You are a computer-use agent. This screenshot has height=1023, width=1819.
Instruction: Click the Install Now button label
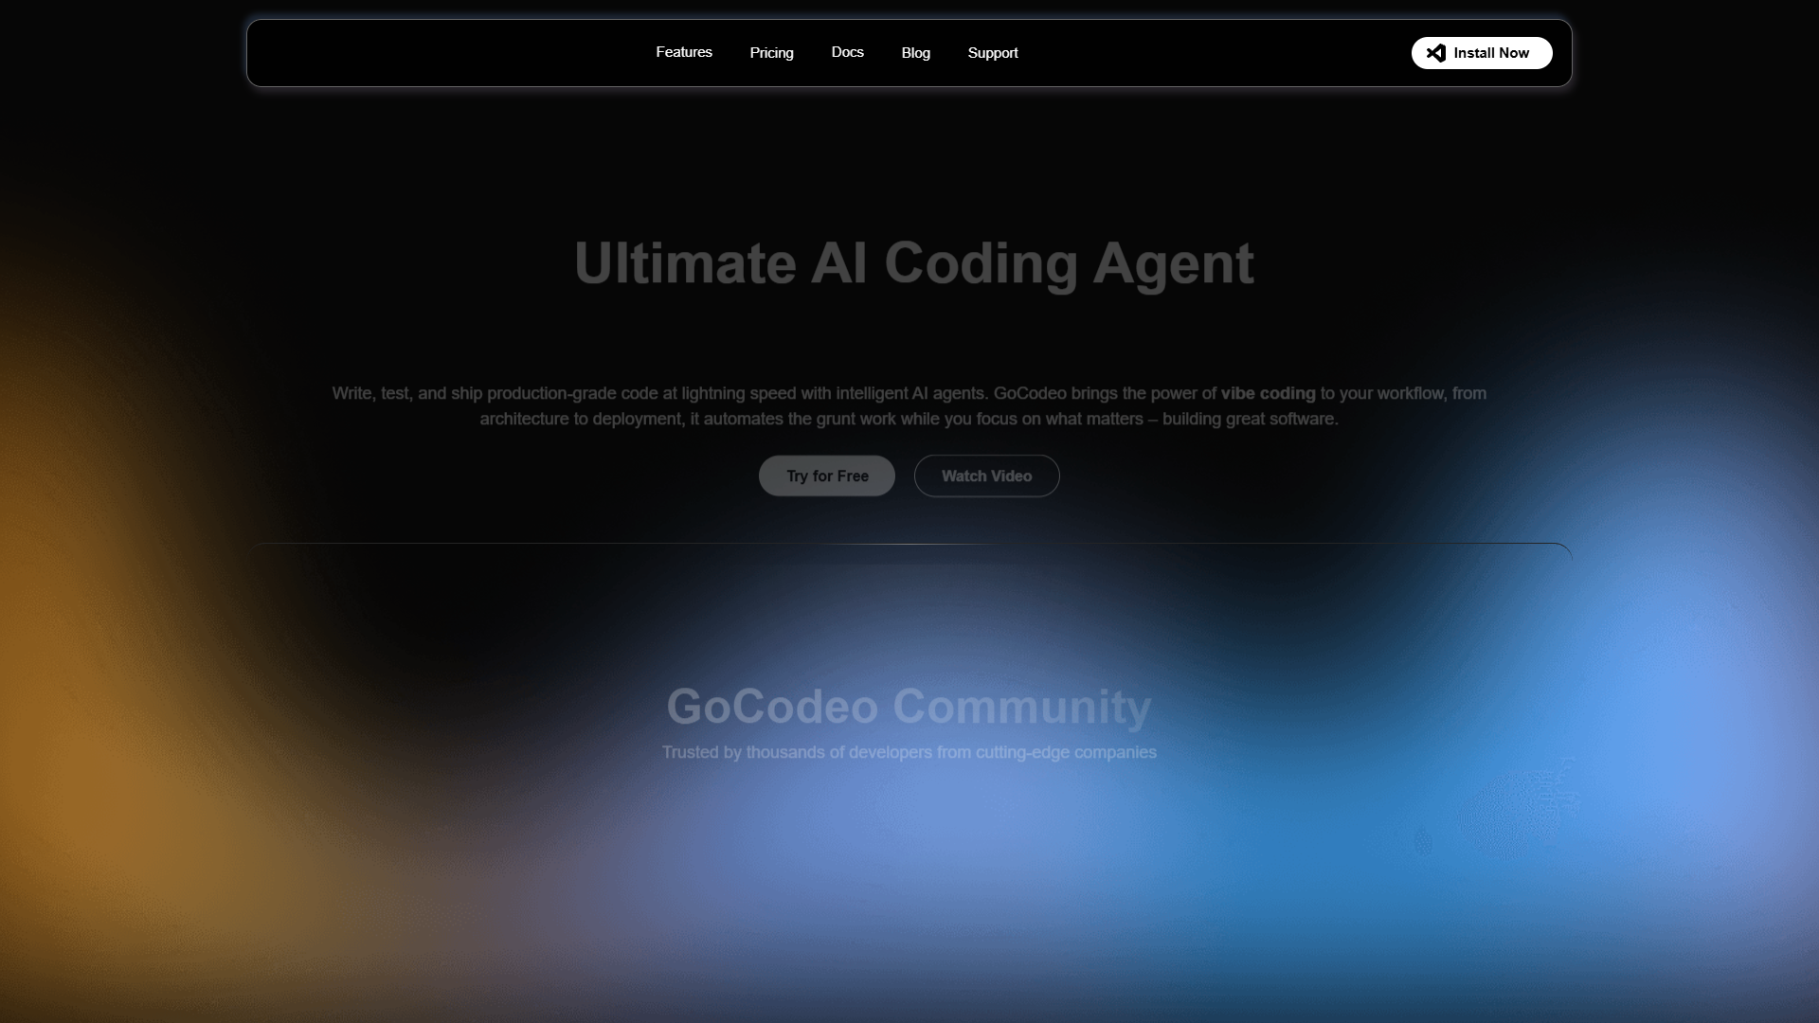pos(1491,53)
